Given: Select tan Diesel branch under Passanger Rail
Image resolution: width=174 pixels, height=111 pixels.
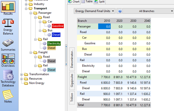Looking at the screenshot, I should point(51,48).
